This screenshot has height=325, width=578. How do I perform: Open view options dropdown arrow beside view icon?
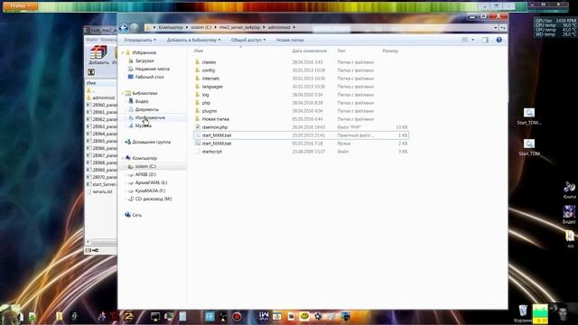[472, 40]
